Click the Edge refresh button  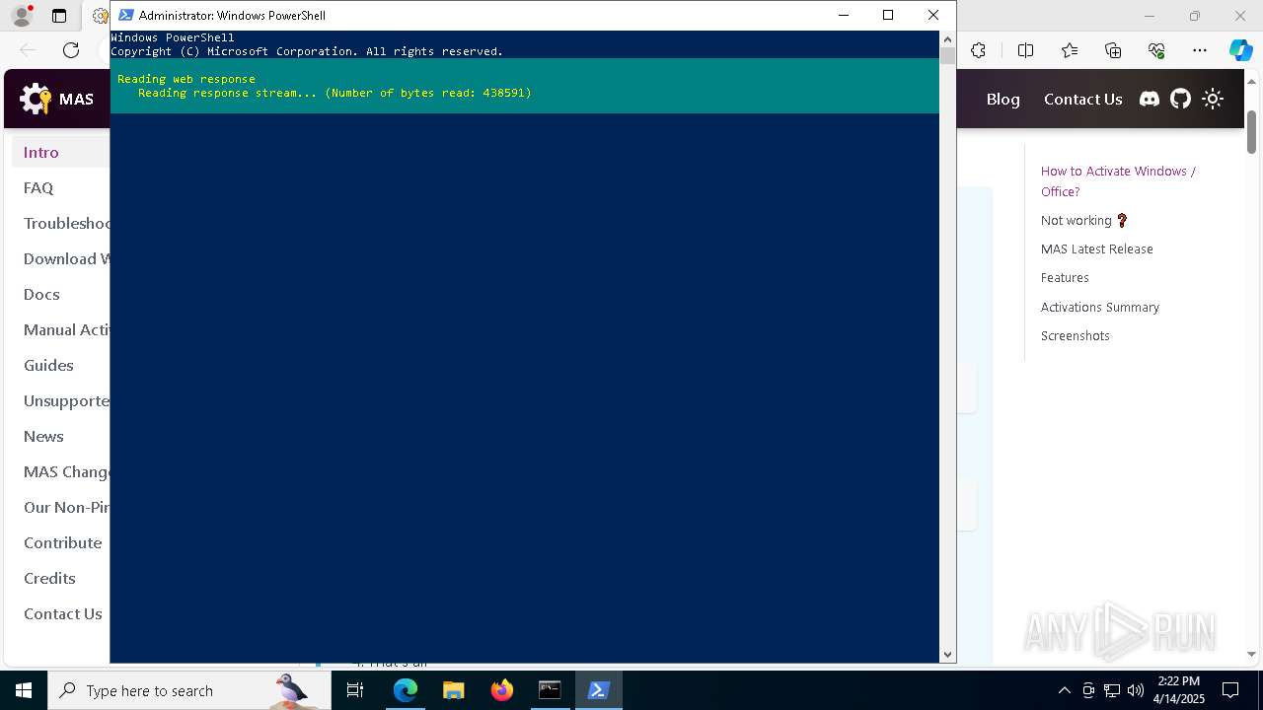click(71, 50)
